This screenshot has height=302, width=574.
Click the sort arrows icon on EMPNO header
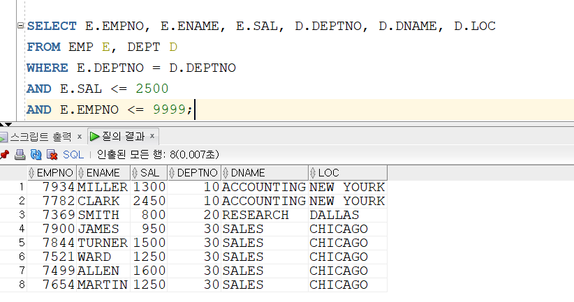[31, 172]
